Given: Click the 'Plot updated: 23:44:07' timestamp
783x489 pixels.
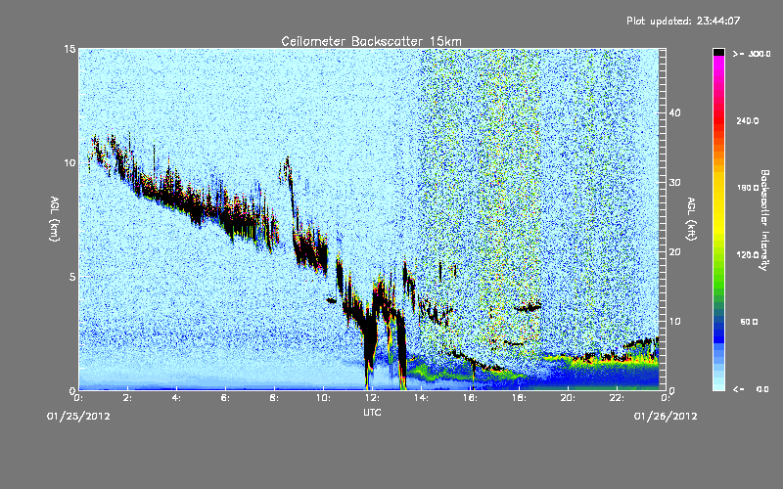Looking at the screenshot, I should pos(683,21).
